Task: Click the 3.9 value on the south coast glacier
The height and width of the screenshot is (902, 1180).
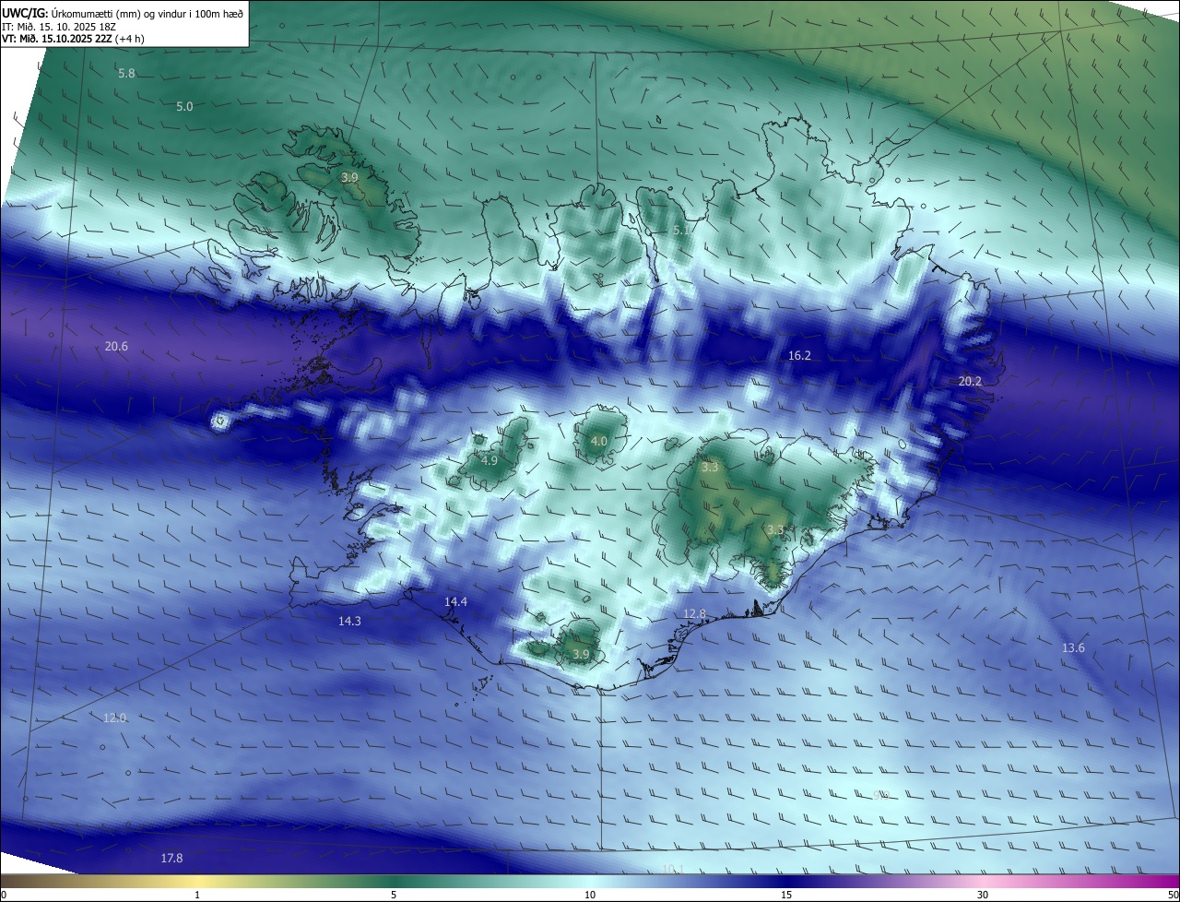Action: pos(581,655)
